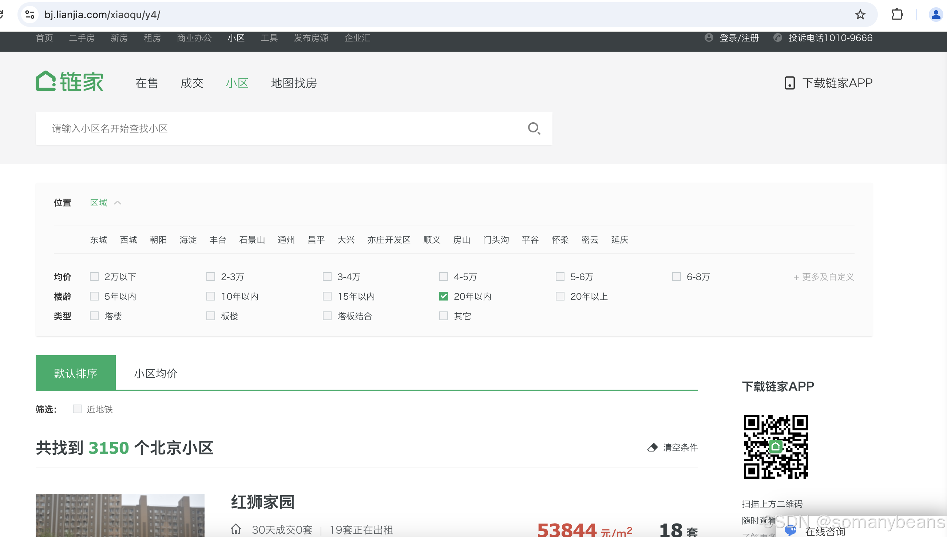Click the search magnifier icon
The width and height of the screenshot is (947, 537).
(534, 128)
